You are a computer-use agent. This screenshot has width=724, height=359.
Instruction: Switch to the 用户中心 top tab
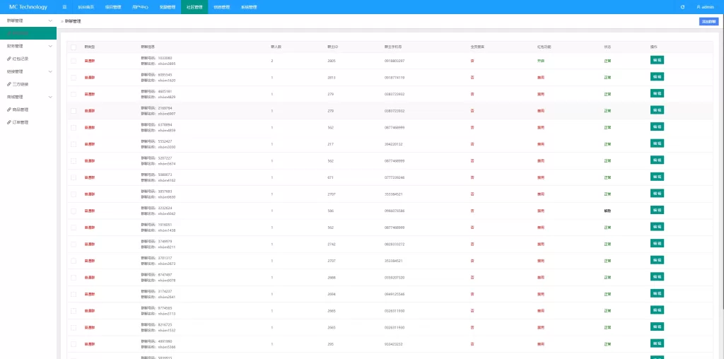point(140,7)
